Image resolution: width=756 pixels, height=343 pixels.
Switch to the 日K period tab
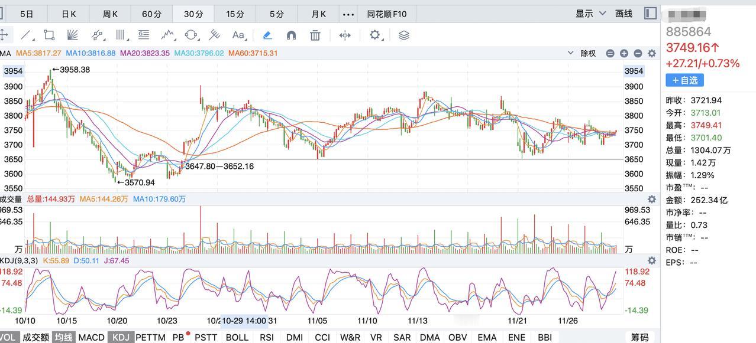69,14
